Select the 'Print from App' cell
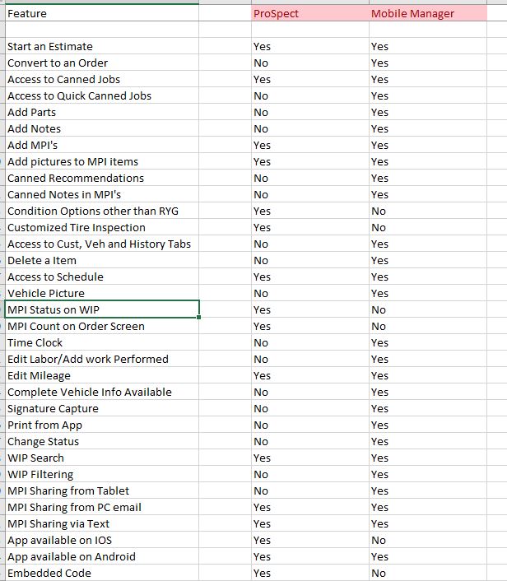This screenshot has height=581, width=507. coord(102,425)
